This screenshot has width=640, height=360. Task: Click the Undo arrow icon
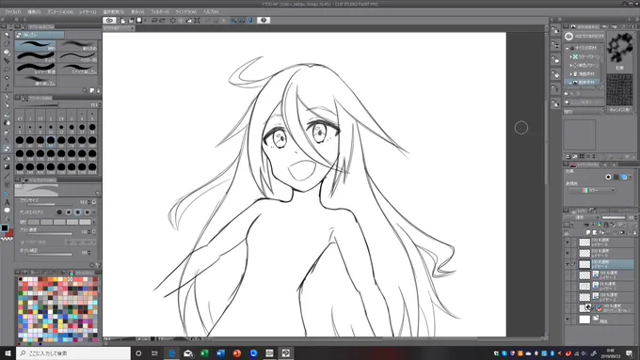point(154,21)
